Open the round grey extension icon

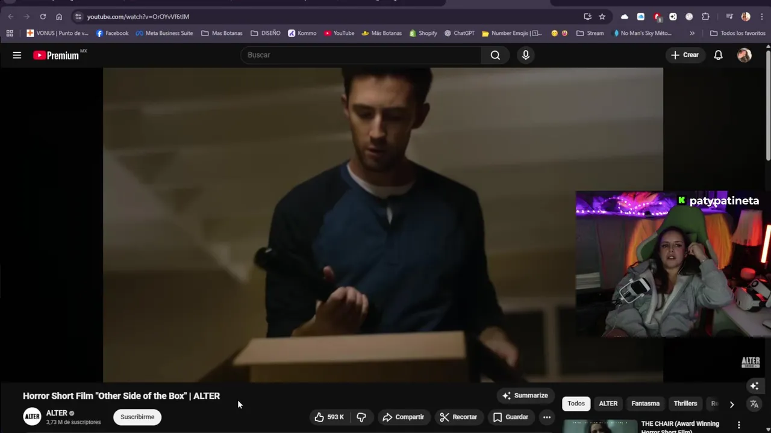point(689,16)
